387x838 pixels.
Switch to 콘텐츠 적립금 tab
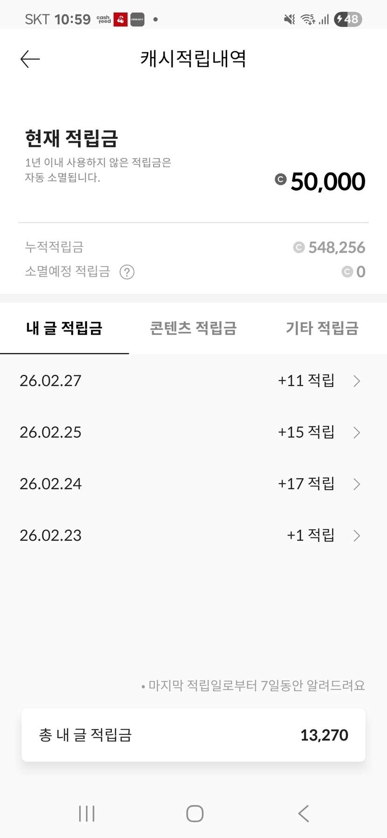coord(193,329)
